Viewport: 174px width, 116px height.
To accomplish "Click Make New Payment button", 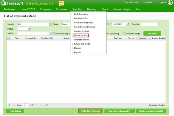I will (x=91, y=111).
